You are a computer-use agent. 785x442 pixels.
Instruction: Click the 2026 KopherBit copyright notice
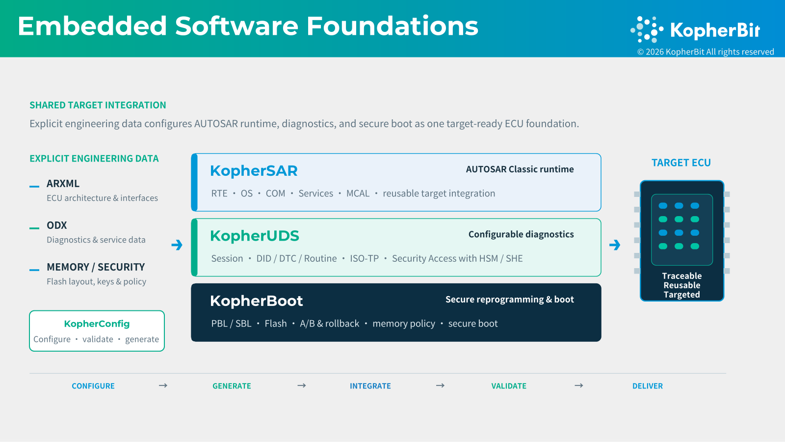coord(706,52)
